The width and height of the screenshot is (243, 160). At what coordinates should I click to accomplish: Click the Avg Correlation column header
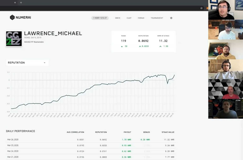click(x=75, y=132)
